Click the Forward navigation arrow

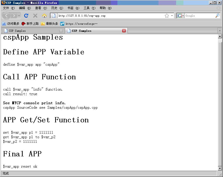coord(14,16)
